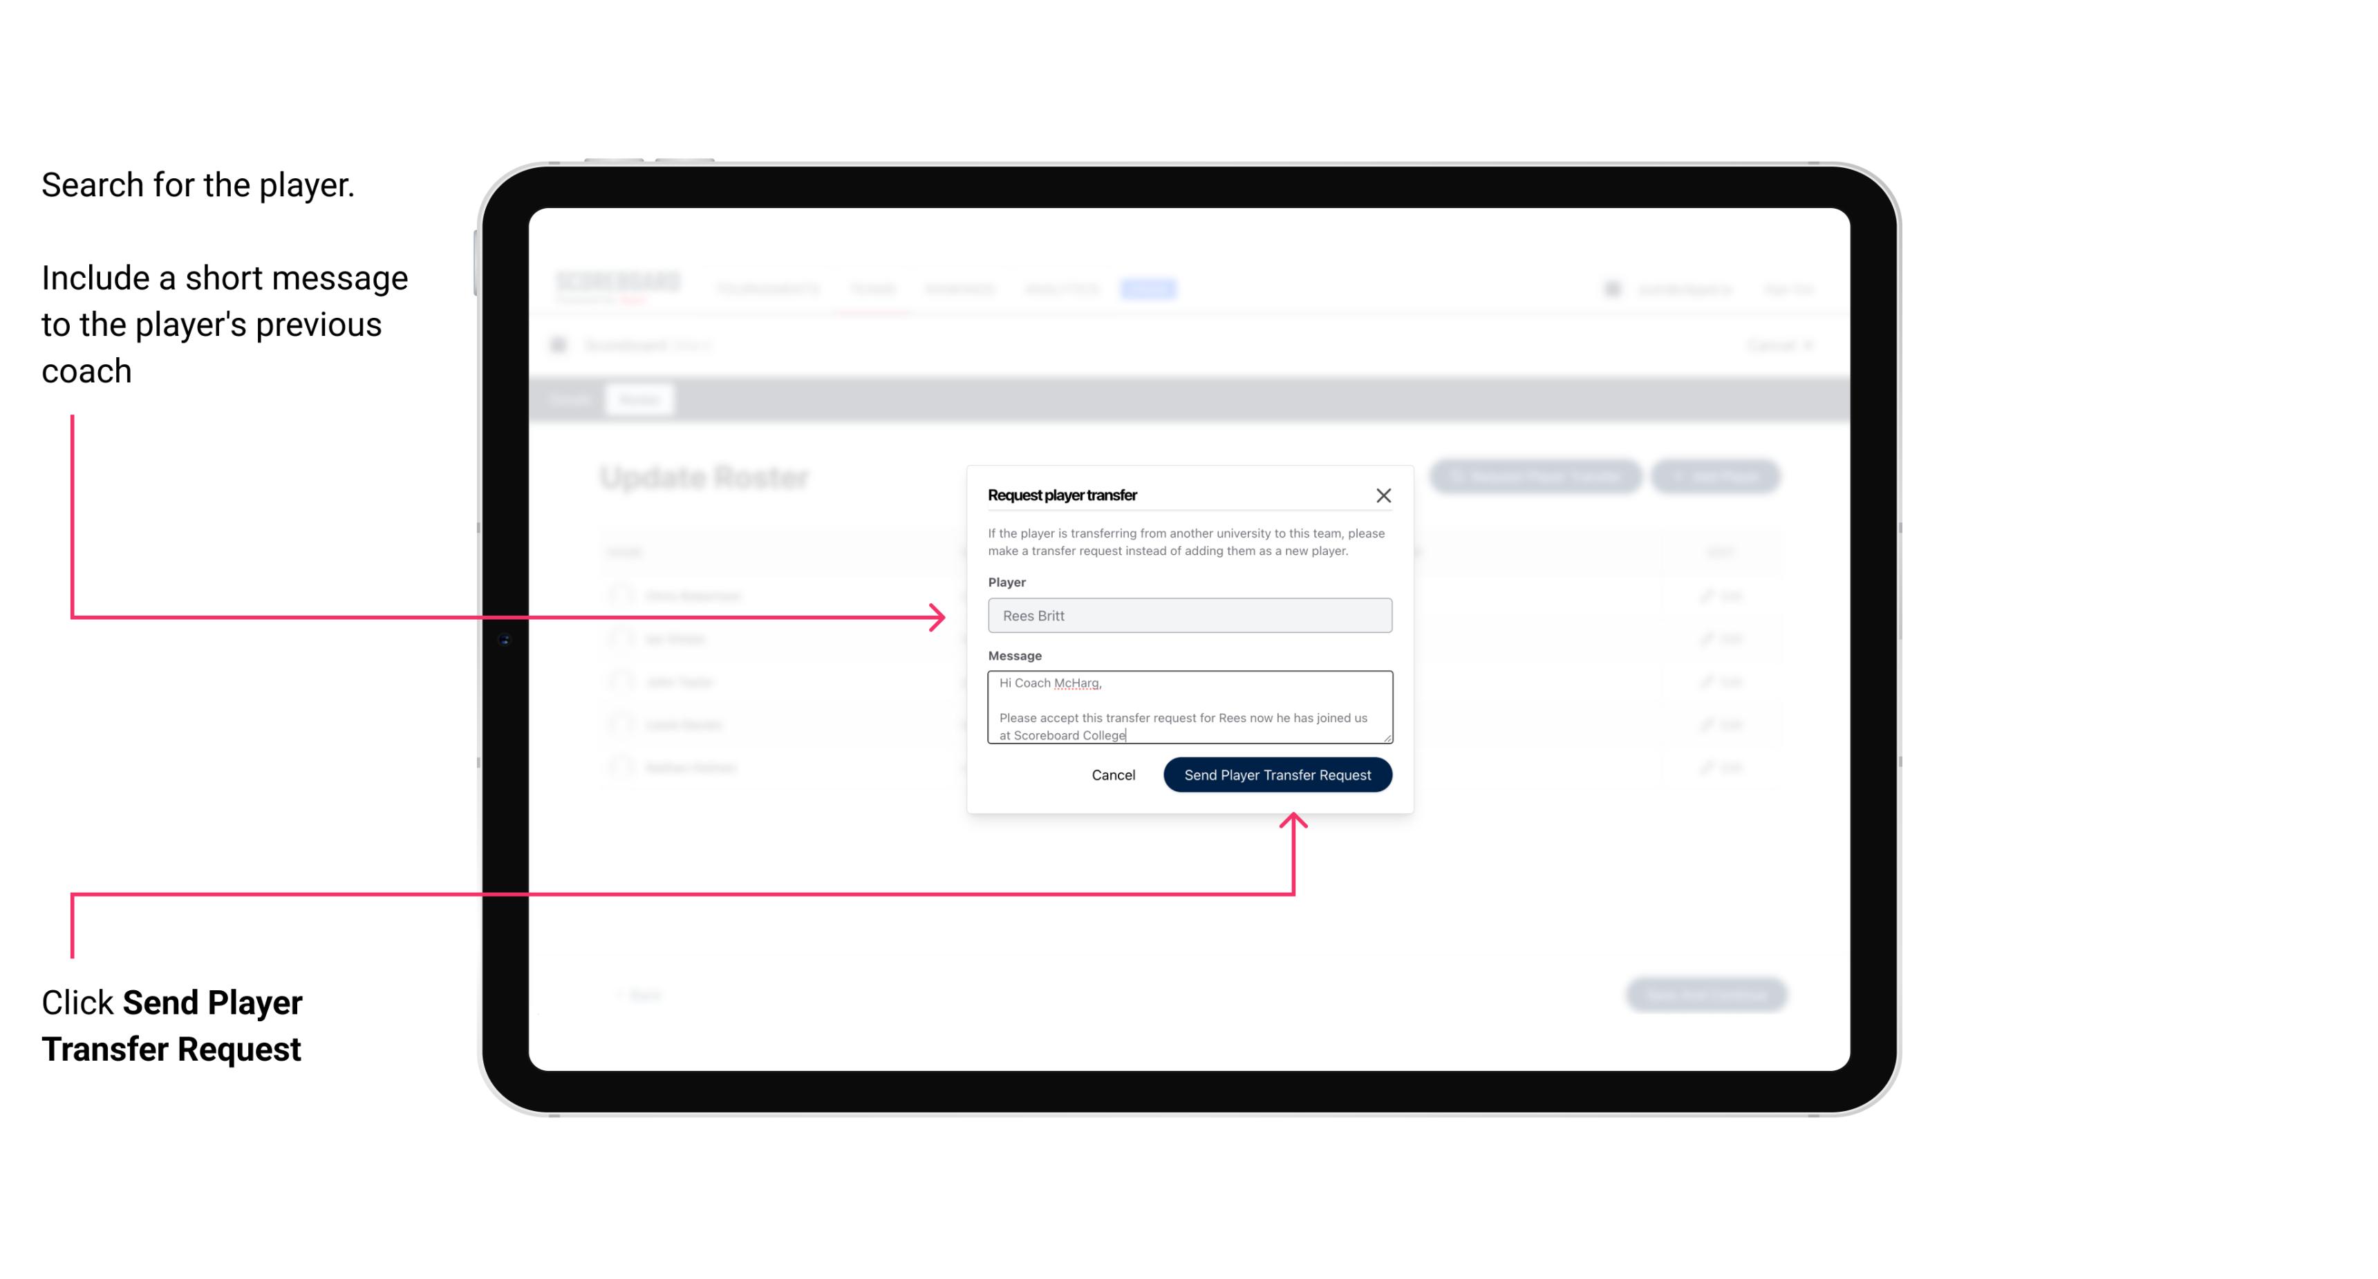Image resolution: width=2378 pixels, height=1279 pixels.
Task: Click the transfer request modal icon
Action: click(x=1384, y=495)
